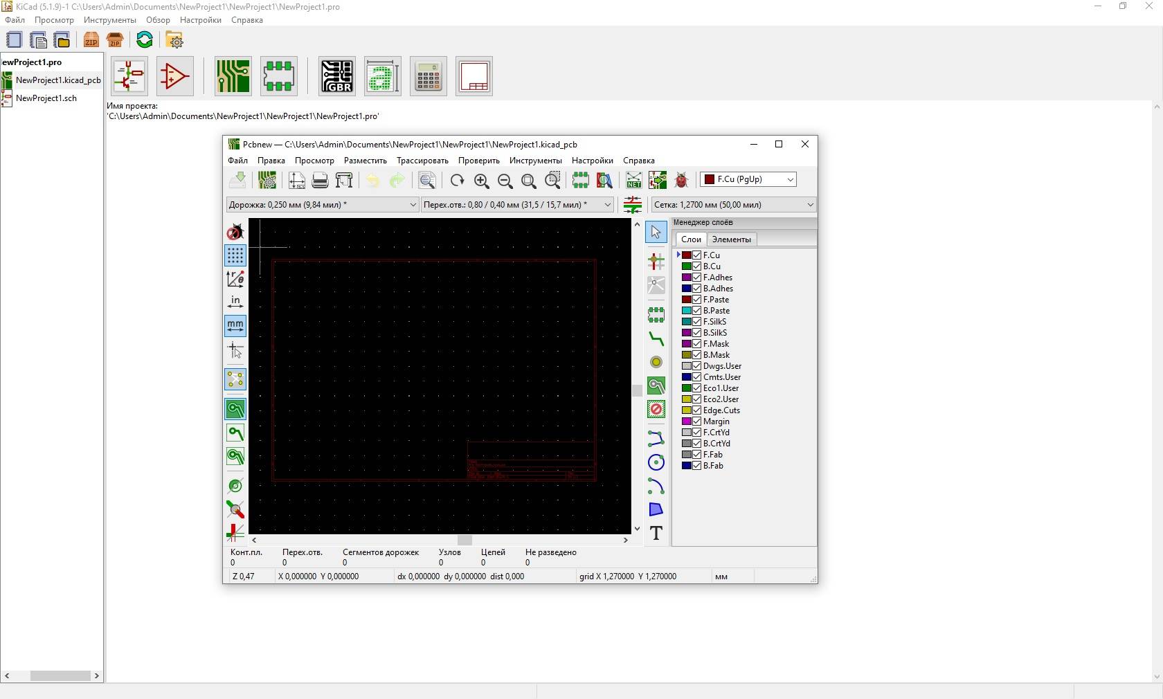The height and width of the screenshot is (699, 1163).
Task: Switch to Слои tab in layer manager
Action: pos(691,239)
